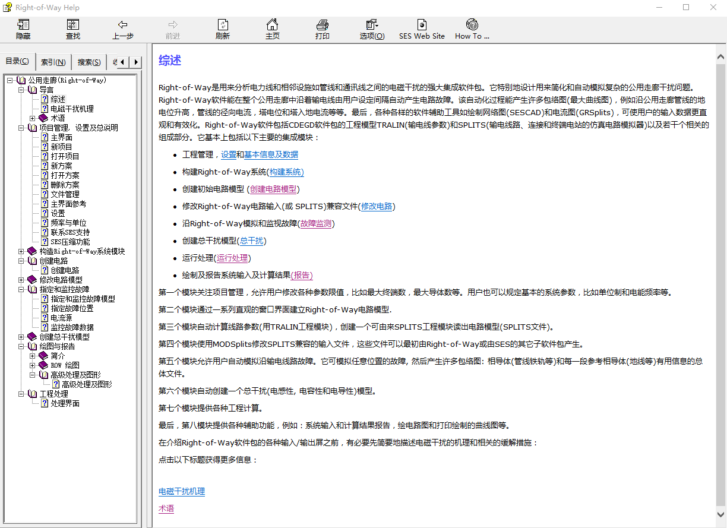The height and width of the screenshot is (528, 727).
Task: Open the 删除方案 tree topic
Action: pyautogui.click(x=65, y=185)
